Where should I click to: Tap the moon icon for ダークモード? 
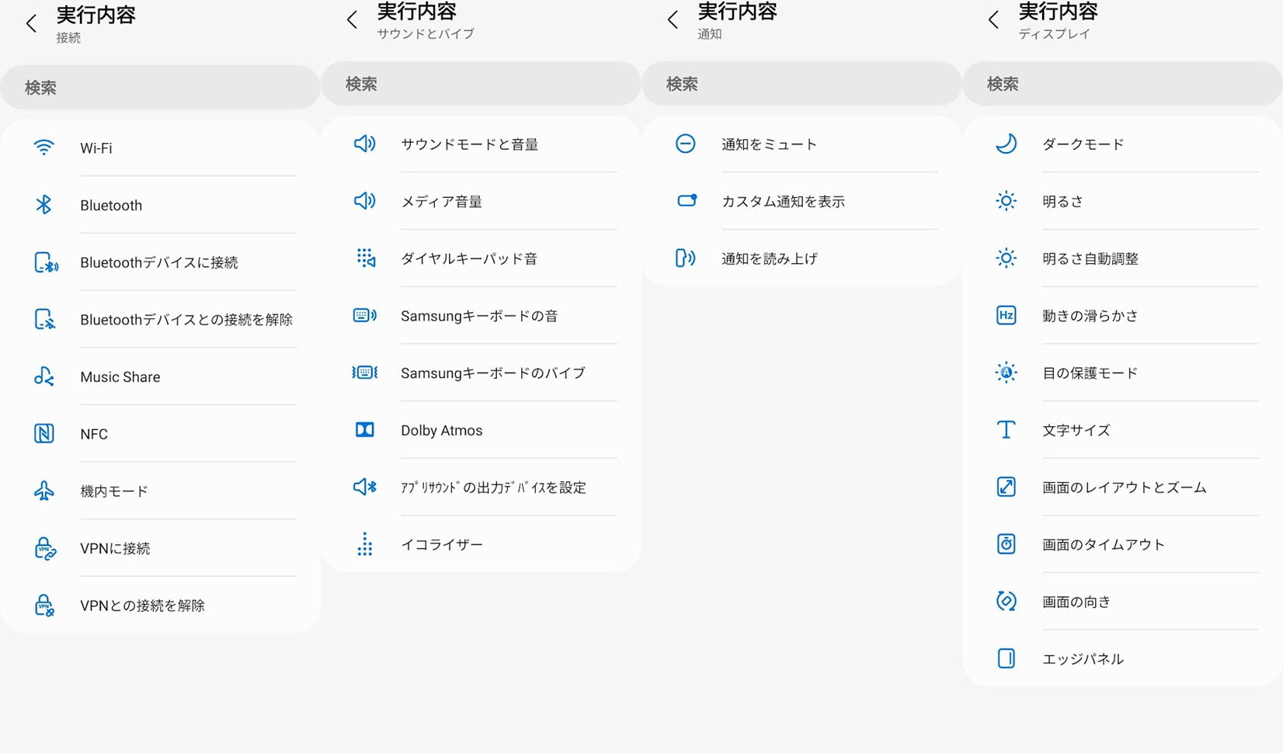click(1007, 144)
